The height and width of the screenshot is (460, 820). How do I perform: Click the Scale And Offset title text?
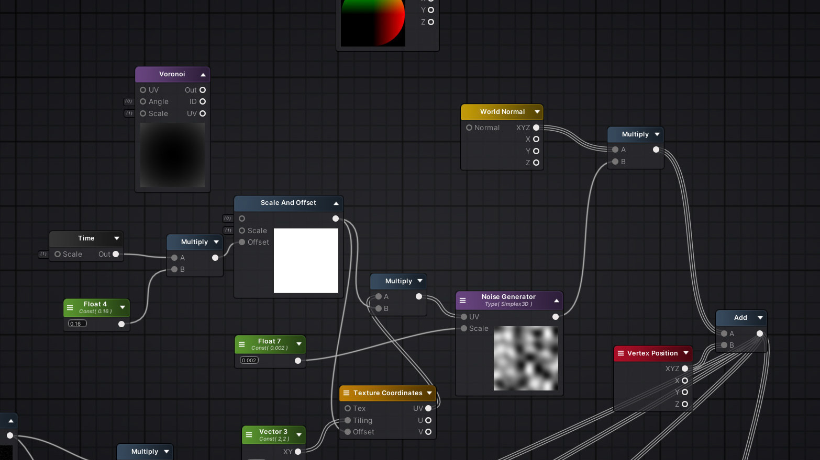pos(289,203)
